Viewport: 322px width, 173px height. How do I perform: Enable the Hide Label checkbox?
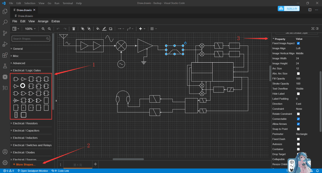click(298, 94)
